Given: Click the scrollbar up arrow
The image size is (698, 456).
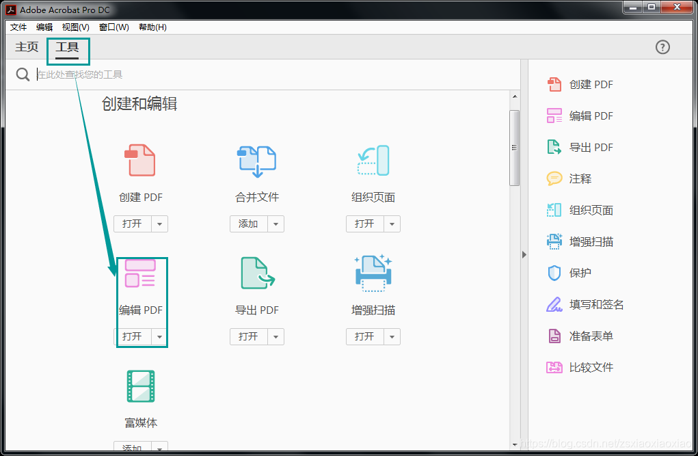Looking at the screenshot, I should point(515,96).
